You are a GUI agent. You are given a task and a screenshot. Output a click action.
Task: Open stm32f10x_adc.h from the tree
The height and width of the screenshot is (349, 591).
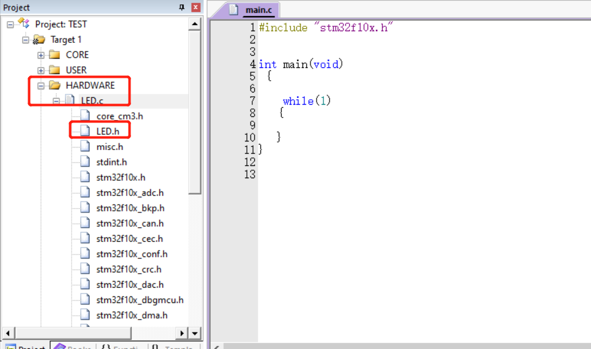[x=130, y=193]
